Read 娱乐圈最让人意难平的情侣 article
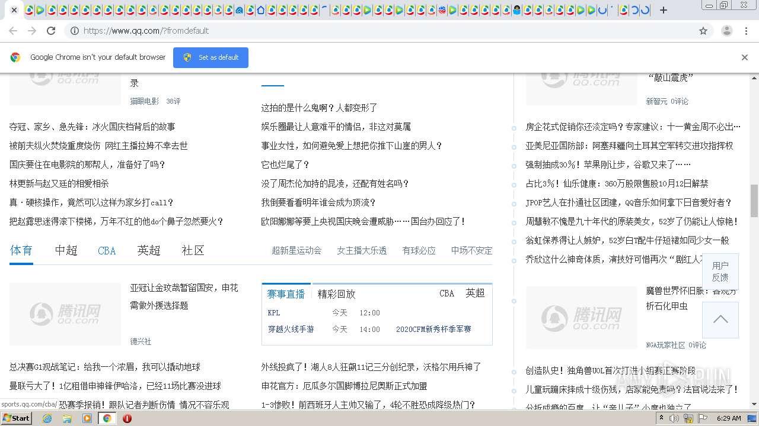Screen dimensions: 759x426 [336, 127]
